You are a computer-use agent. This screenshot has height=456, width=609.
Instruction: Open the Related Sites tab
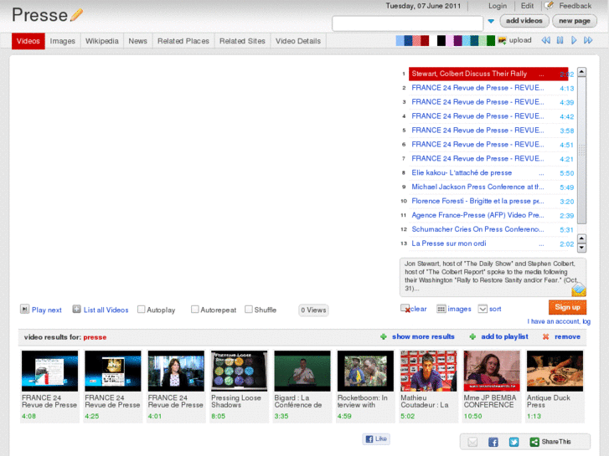pos(242,41)
